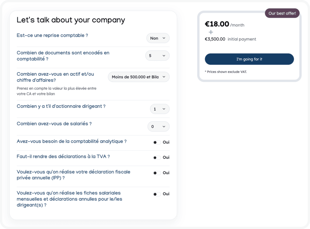Turn on the déclaration fiscale privée IPP toggle
Image resolution: width=310 pixels, height=229 pixels.
(157, 173)
